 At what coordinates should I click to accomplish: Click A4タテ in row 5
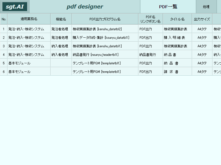pyautogui.click(x=202, y=63)
